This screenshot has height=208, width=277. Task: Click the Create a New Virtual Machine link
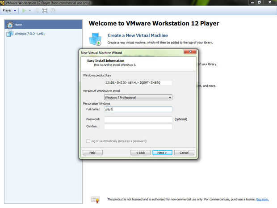(x=138, y=35)
